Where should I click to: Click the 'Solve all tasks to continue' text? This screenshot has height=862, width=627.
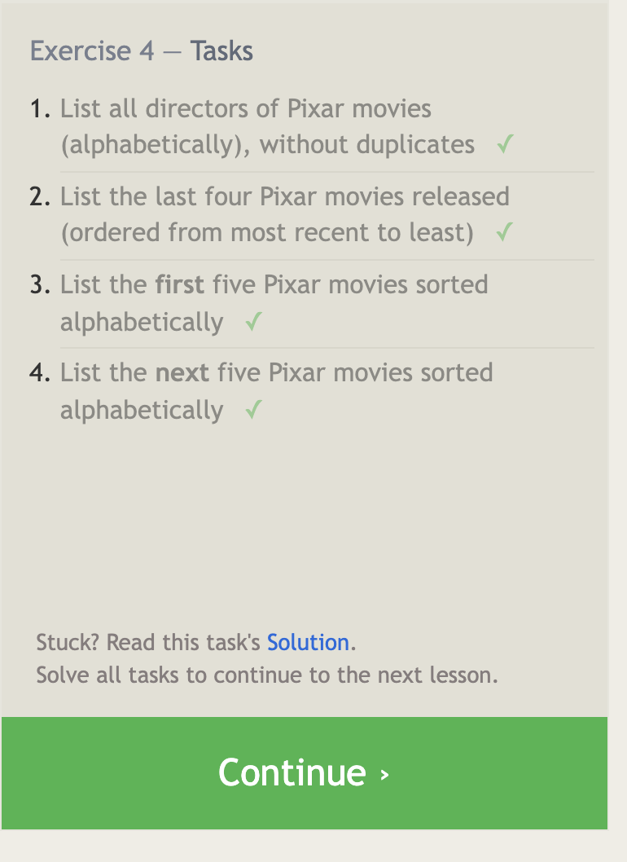[267, 675]
